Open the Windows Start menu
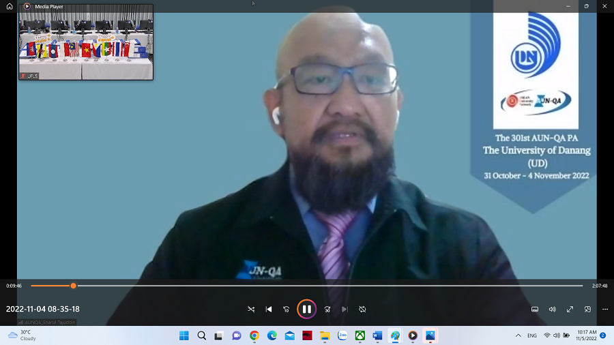 [x=184, y=335]
